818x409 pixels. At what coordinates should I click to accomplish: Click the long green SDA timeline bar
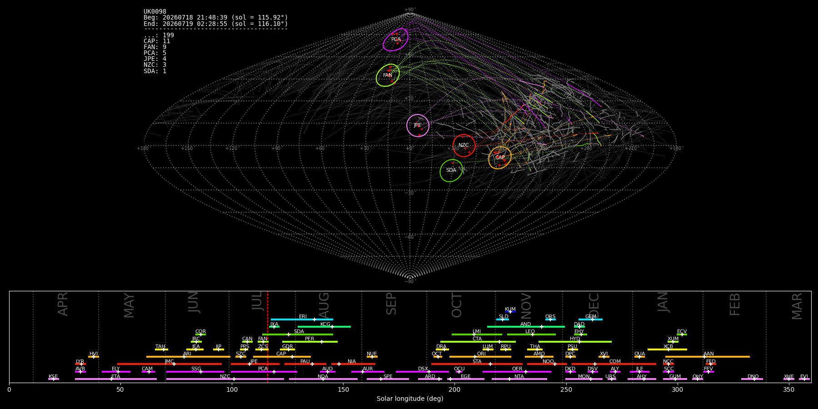click(x=298, y=334)
